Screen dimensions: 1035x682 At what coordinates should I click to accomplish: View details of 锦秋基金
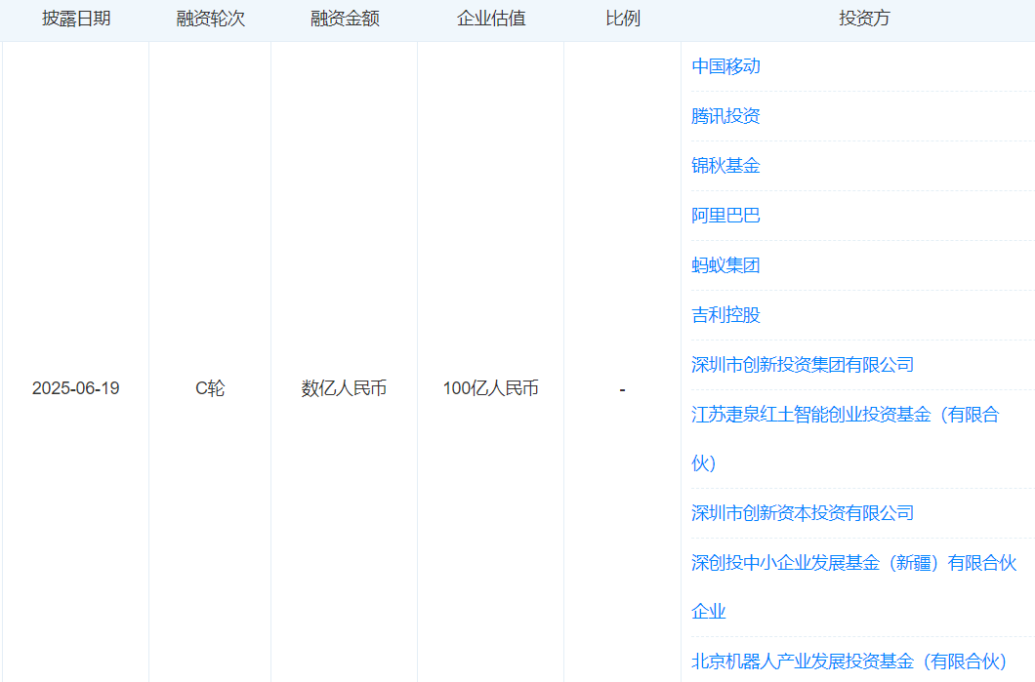(726, 166)
